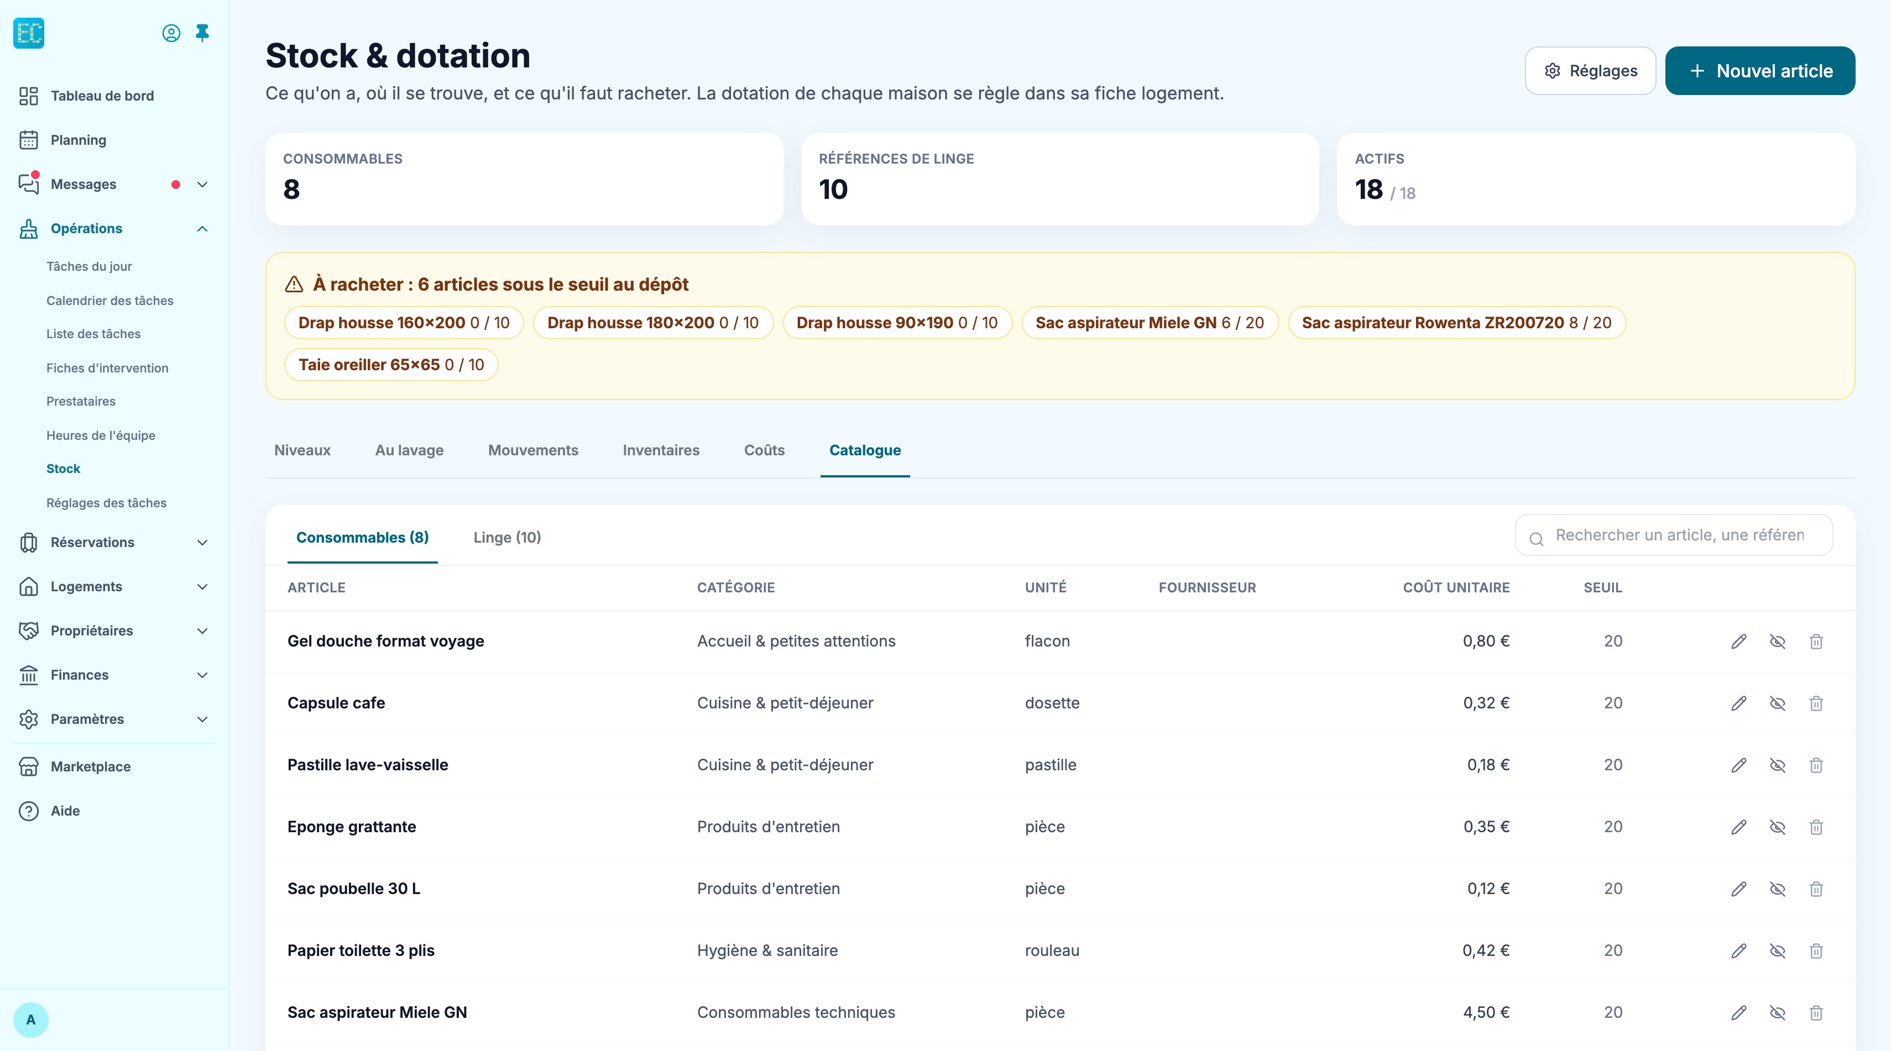Expand the Propriétaires section

(x=202, y=630)
